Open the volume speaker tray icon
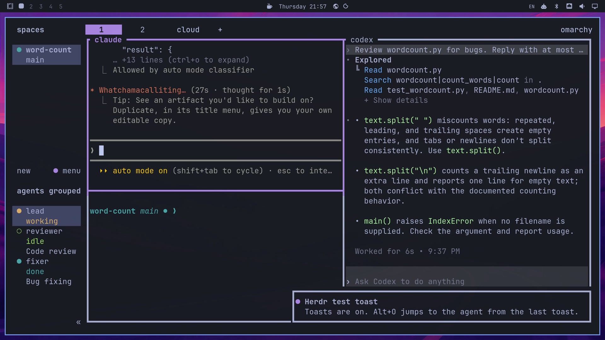The image size is (605, 340). [x=582, y=6]
